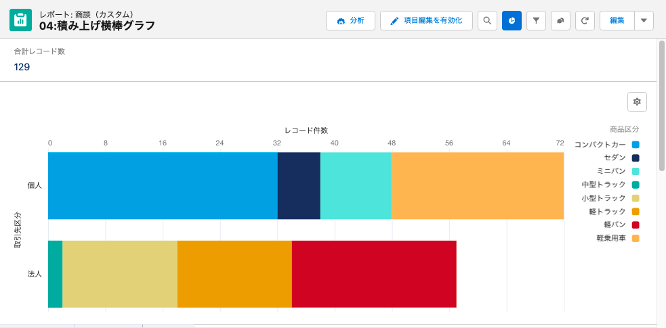Refresh the report with the reload icon

585,20
